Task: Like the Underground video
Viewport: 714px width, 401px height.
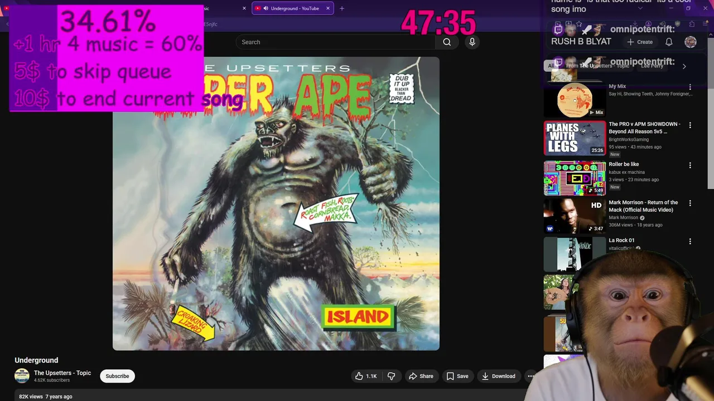Action: (366, 376)
